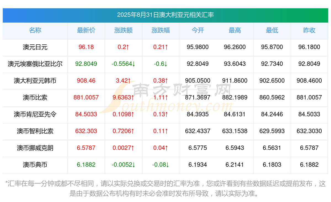Click opening value 632.4337

point(198,131)
